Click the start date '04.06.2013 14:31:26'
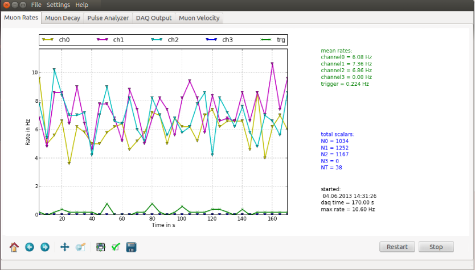The image size is (475, 270). [x=350, y=196]
